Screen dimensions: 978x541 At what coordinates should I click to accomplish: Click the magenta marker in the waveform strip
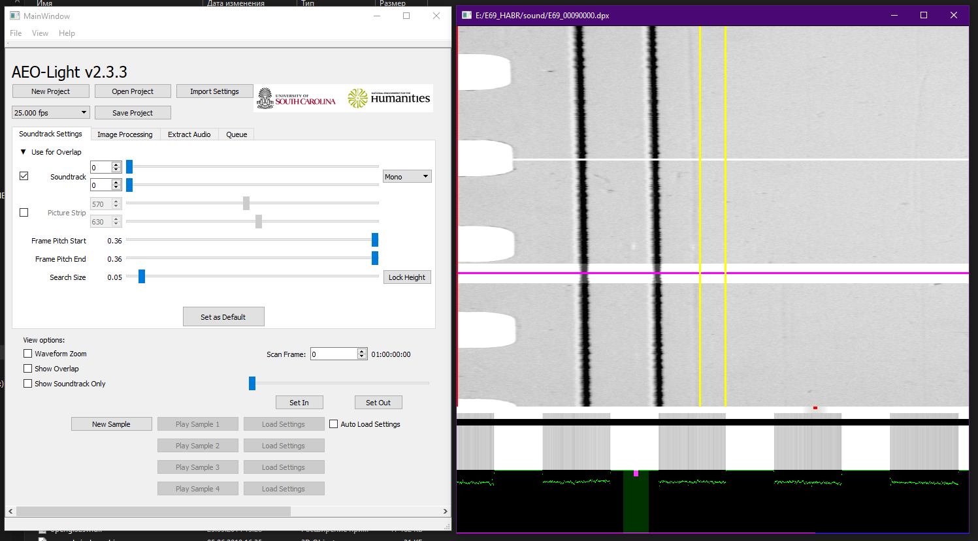pyautogui.click(x=636, y=473)
